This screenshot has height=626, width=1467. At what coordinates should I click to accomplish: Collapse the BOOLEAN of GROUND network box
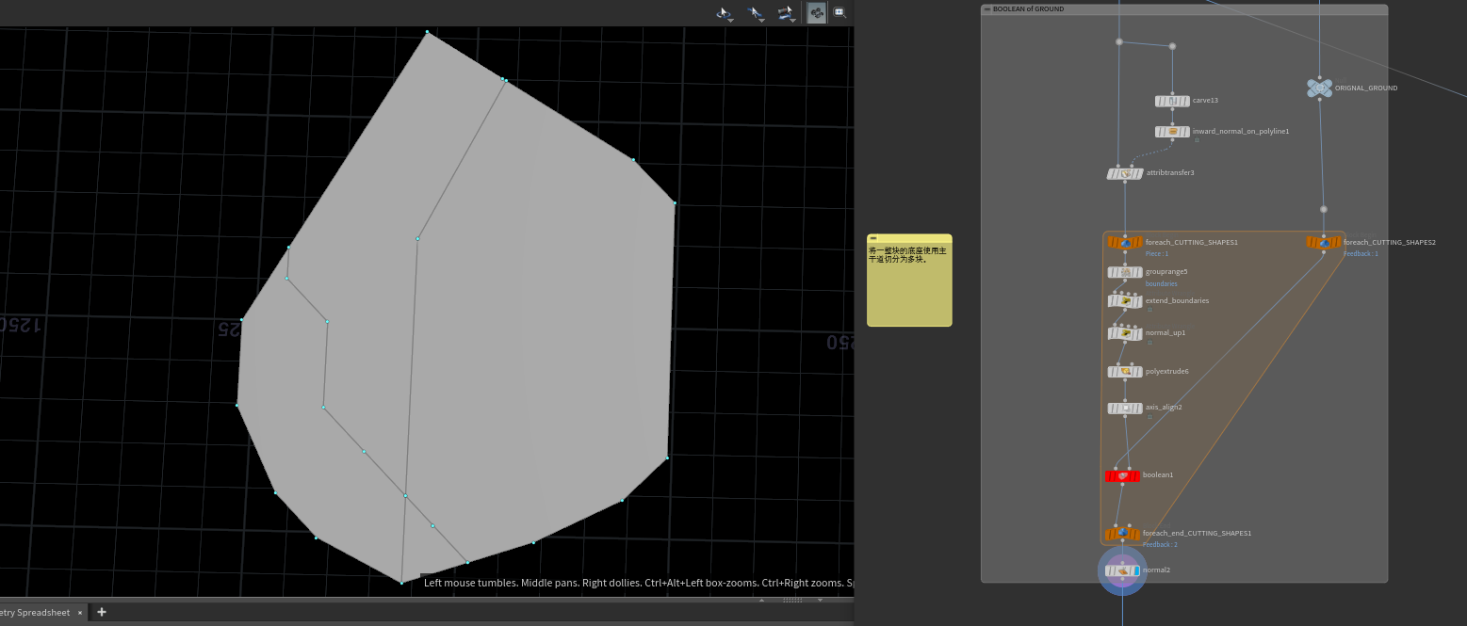[987, 9]
